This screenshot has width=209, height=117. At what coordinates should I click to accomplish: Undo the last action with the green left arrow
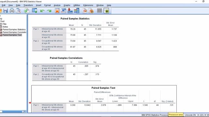click(42, 11)
